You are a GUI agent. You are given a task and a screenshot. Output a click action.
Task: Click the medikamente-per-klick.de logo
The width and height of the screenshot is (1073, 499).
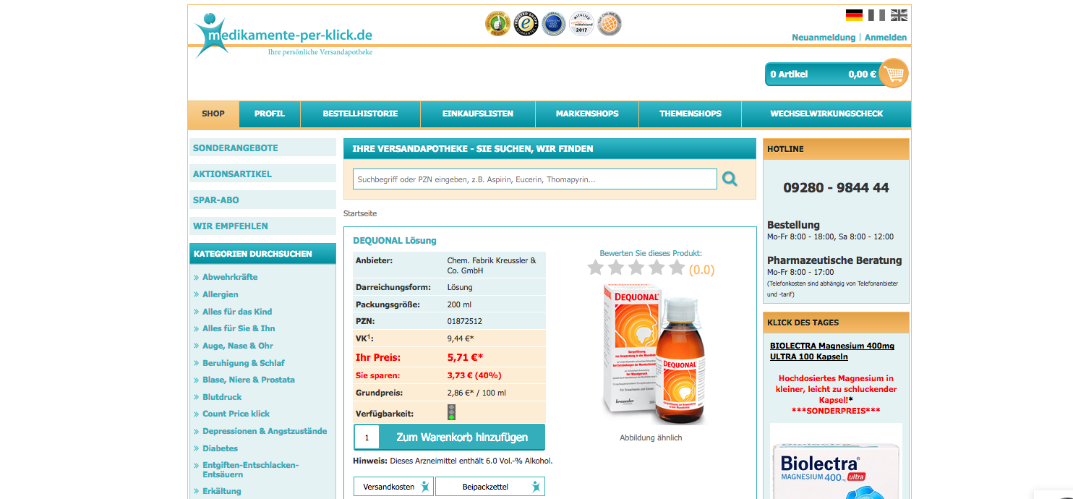[x=283, y=35]
